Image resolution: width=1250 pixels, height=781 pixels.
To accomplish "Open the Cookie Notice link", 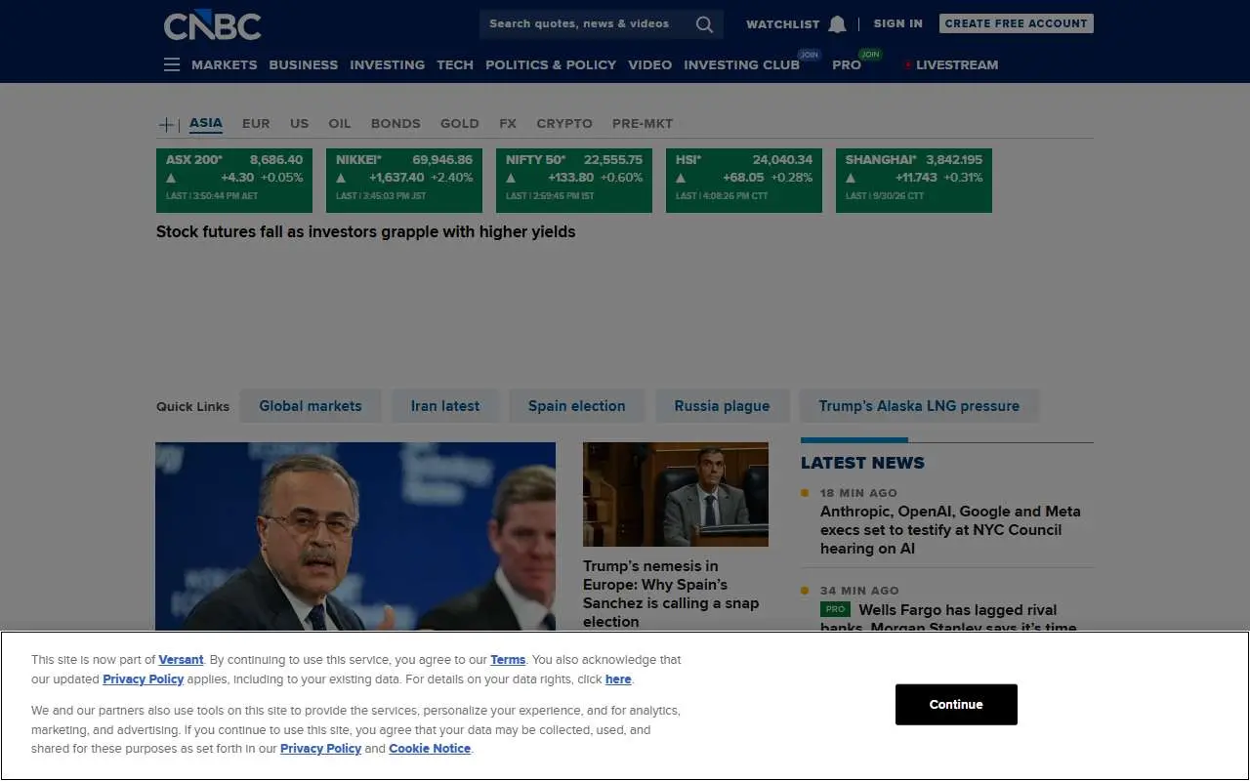I will tap(430, 749).
